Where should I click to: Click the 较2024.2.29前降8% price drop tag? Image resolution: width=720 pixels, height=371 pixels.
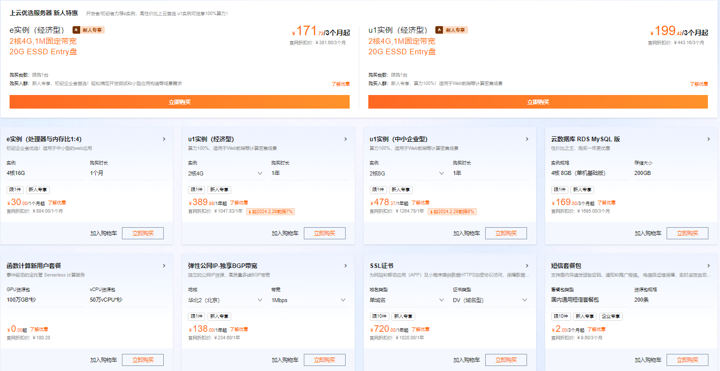pyautogui.click(x=452, y=212)
